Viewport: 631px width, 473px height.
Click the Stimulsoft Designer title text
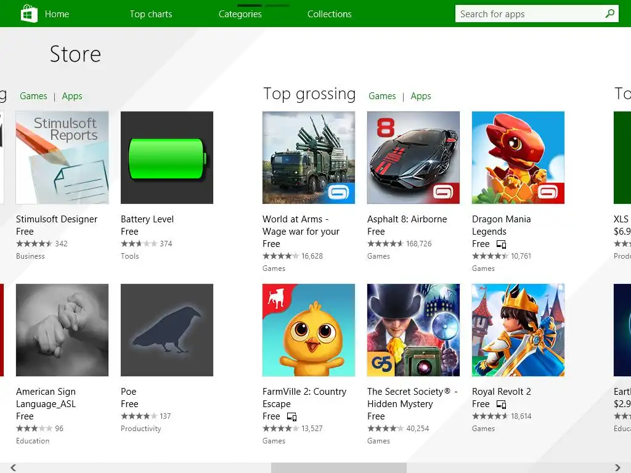pyautogui.click(x=57, y=219)
